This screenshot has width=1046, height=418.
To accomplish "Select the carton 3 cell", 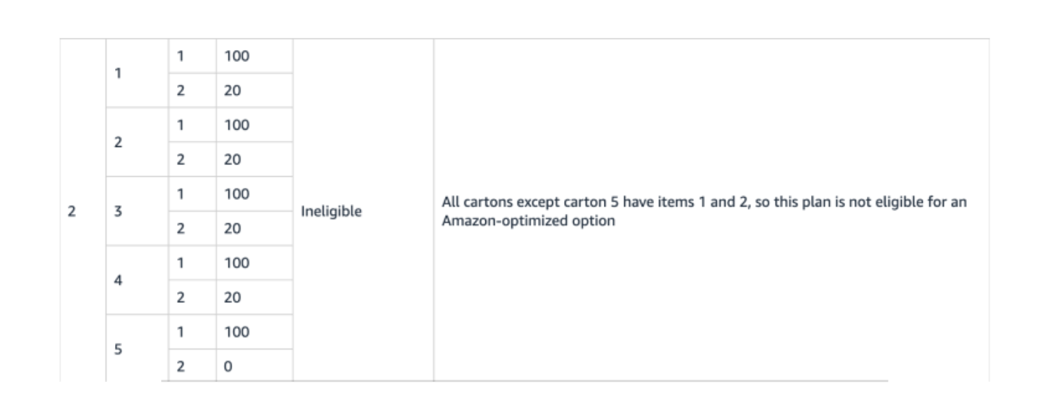I will 119,211.
